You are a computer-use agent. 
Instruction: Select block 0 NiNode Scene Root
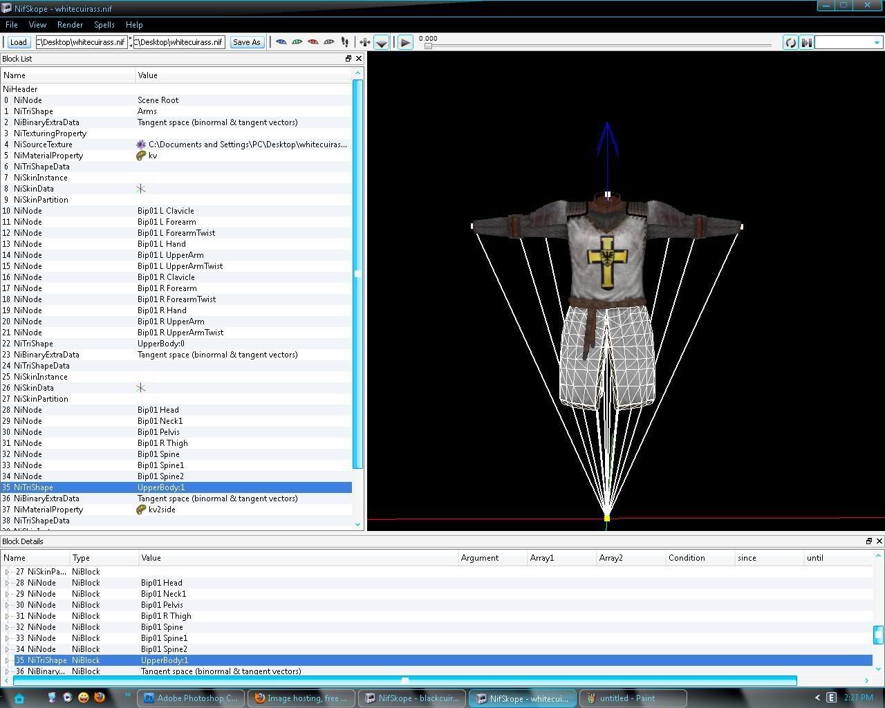tap(176, 100)
